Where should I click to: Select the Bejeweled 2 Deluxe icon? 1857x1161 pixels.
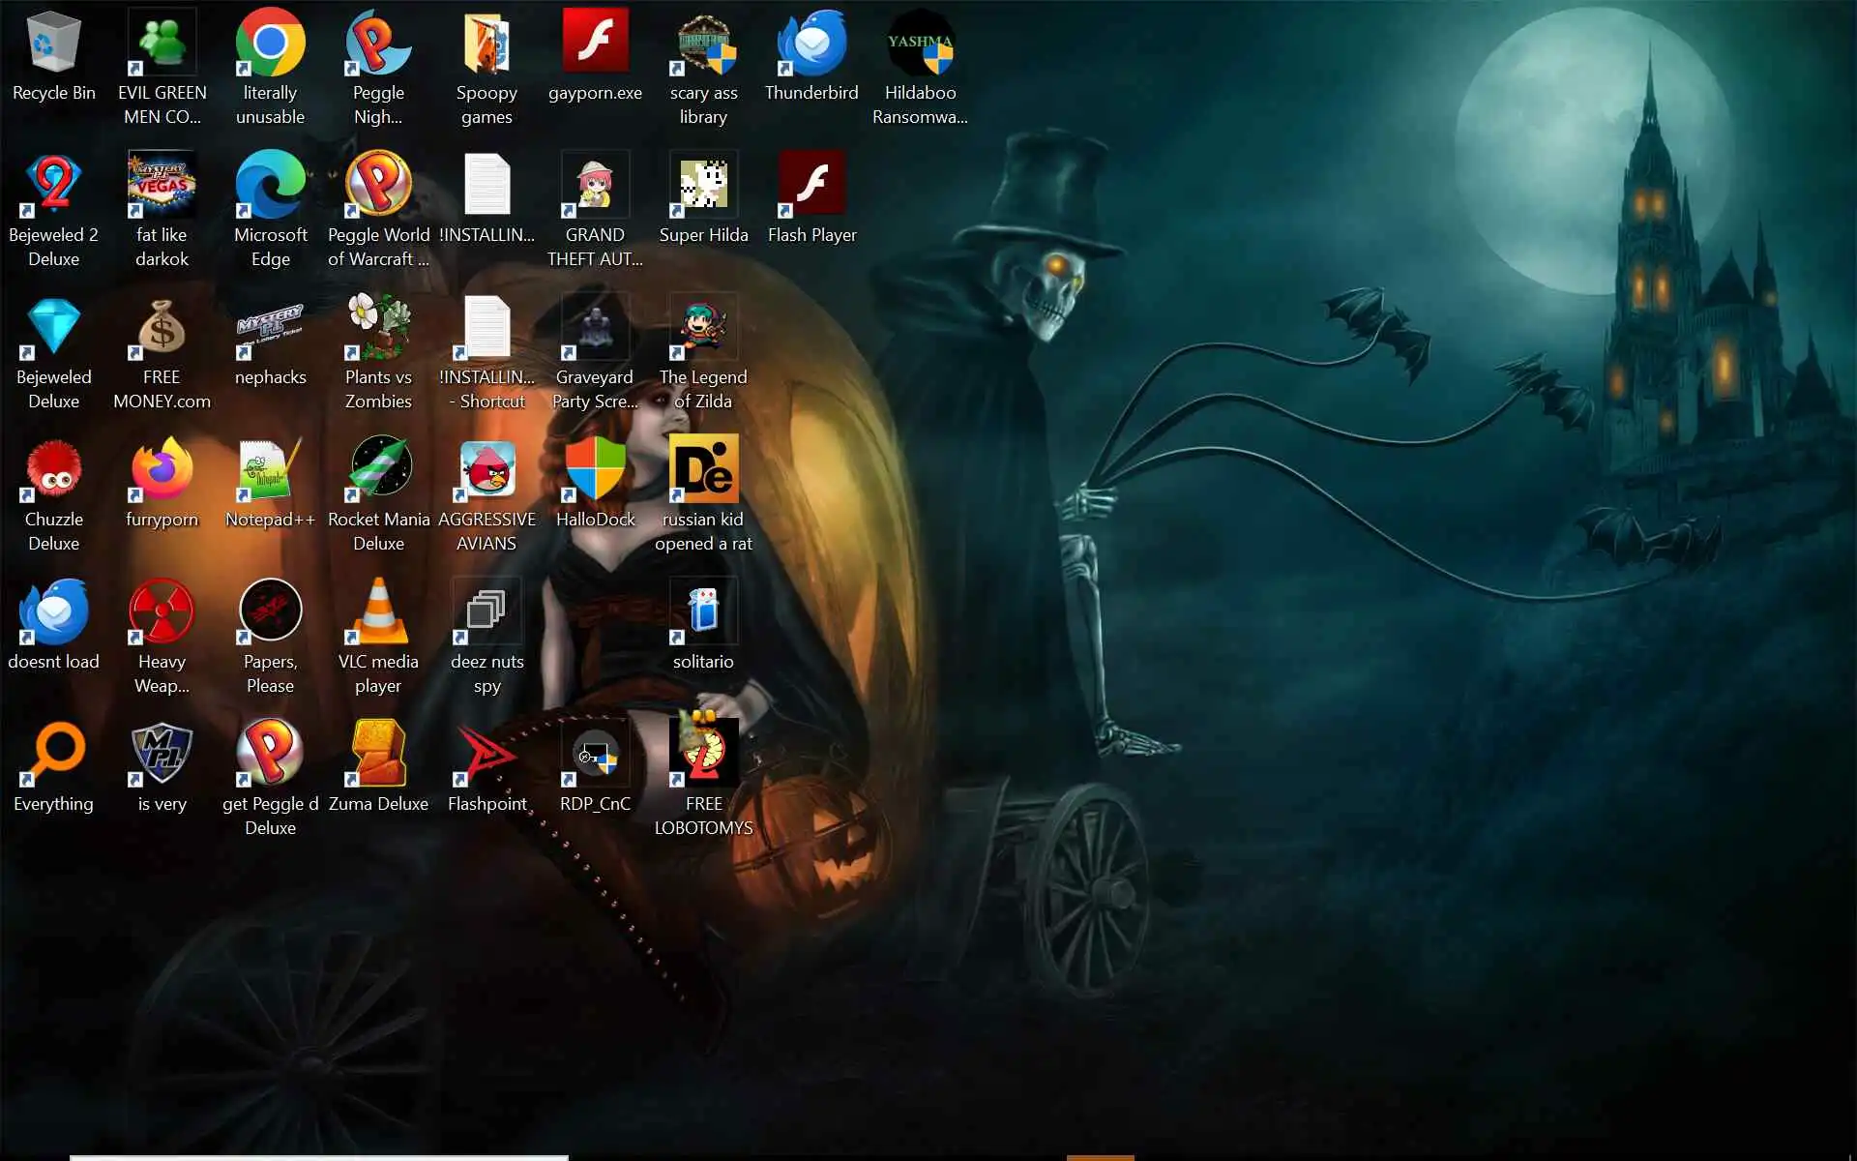tap(53, 184)
